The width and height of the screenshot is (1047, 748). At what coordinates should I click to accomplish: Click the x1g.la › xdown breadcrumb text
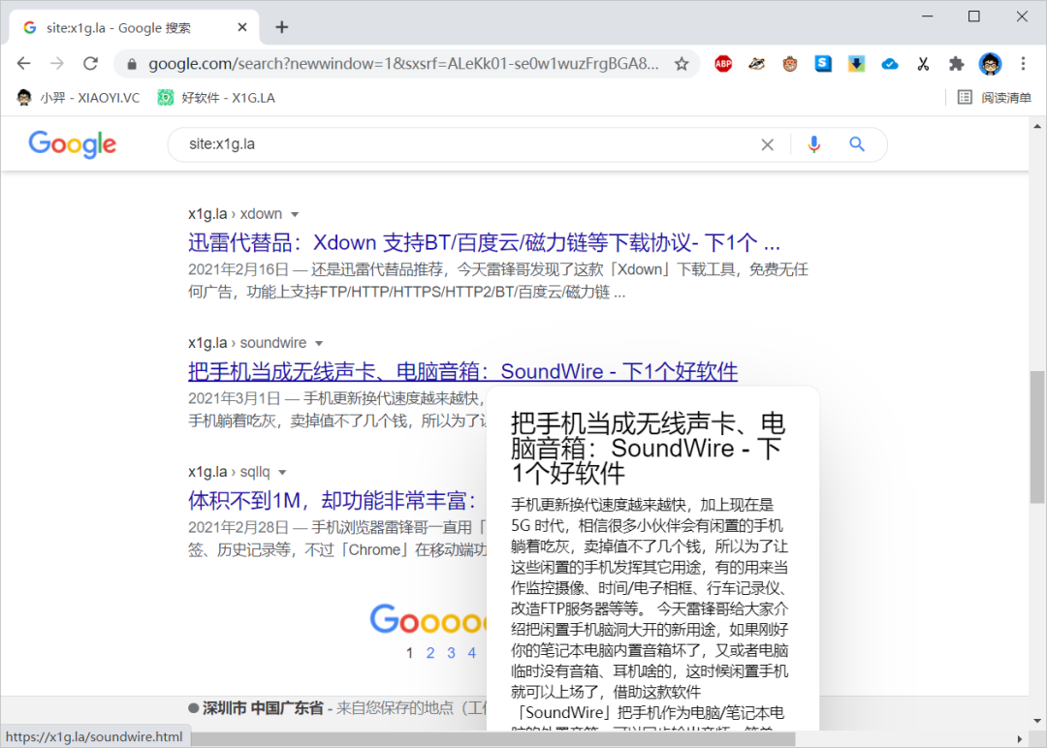coord(235,213)
